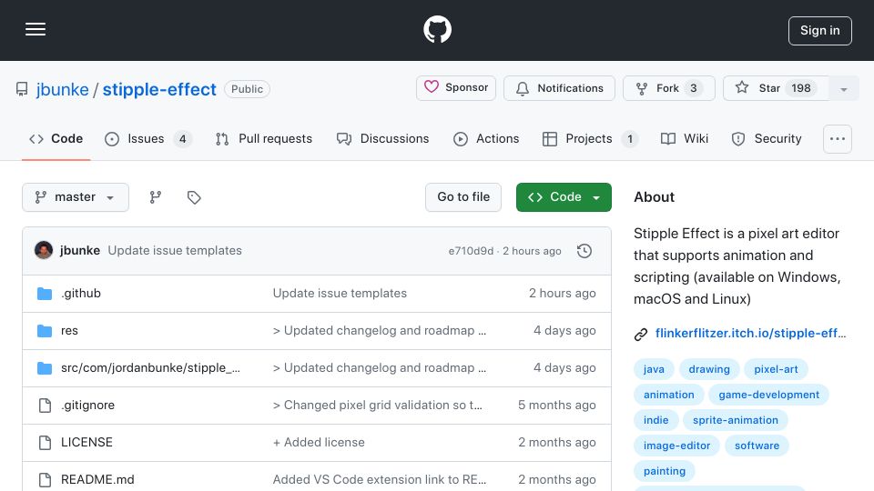Viewport: 874px width, 491px height.
Task: Select the image-editor topic tag
Action: 676,446
